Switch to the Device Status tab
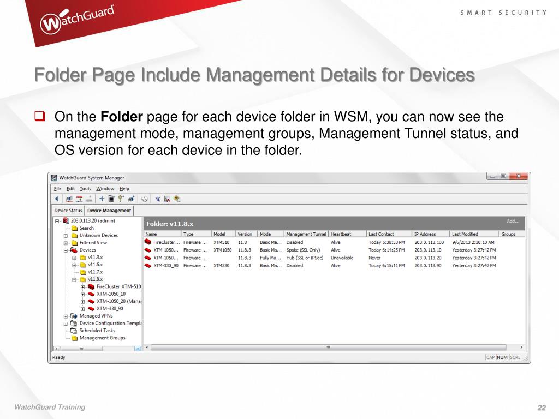The image size is (559, 419). tap(68, 211)
